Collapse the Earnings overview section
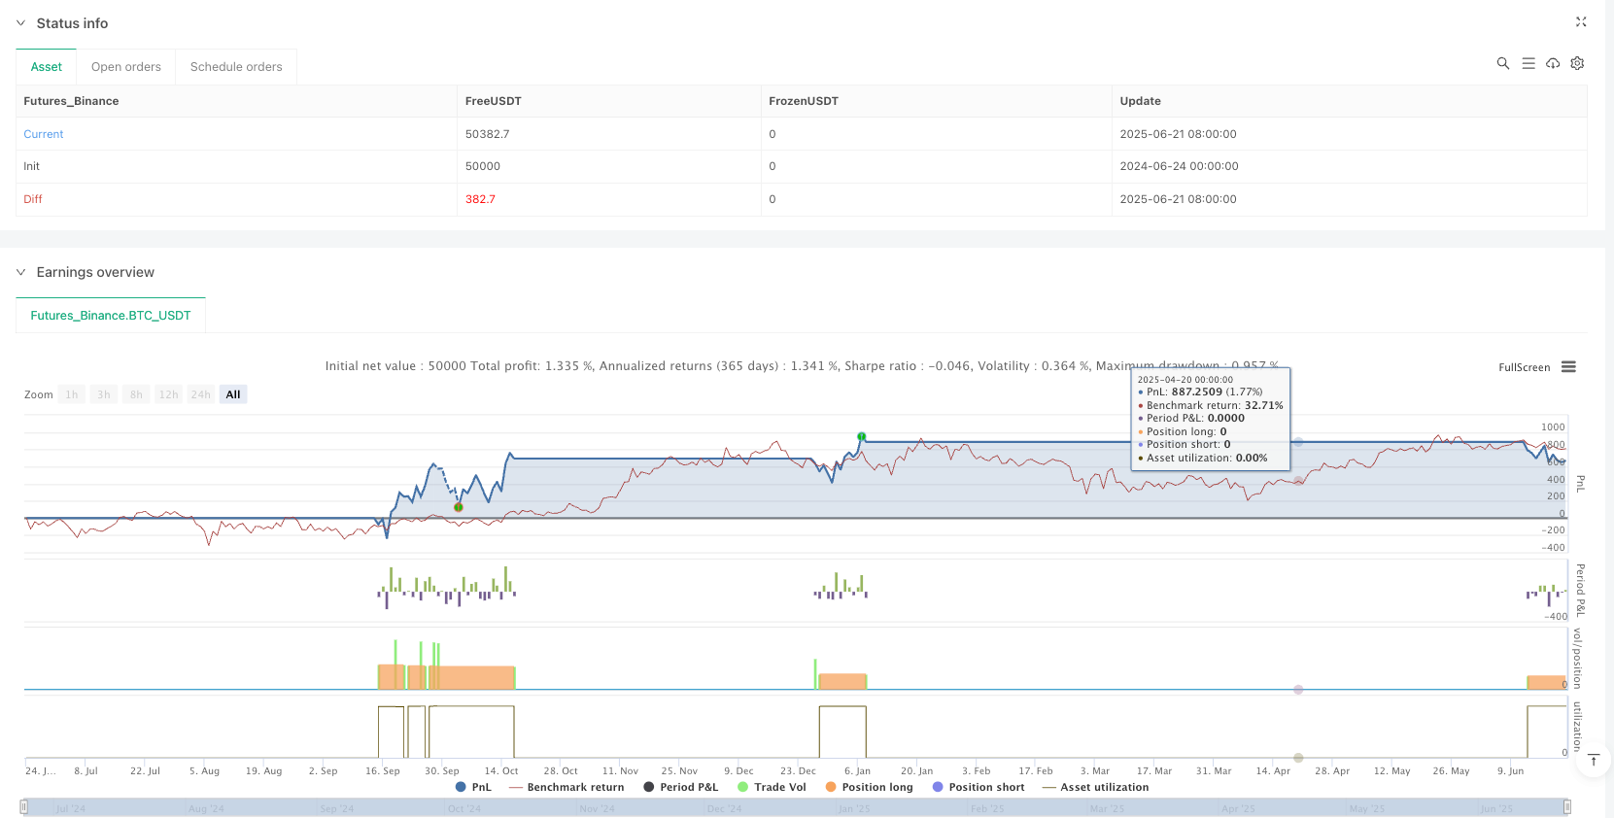The height and width of the screenshot is (818, 1614). click(x=21, y=272)
